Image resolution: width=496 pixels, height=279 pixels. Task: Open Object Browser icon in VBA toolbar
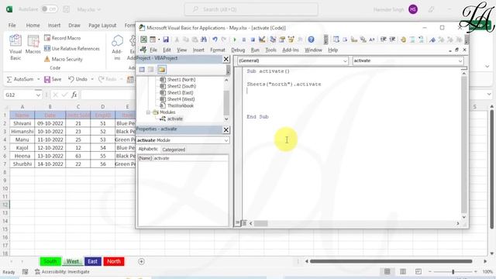(291, 40)
